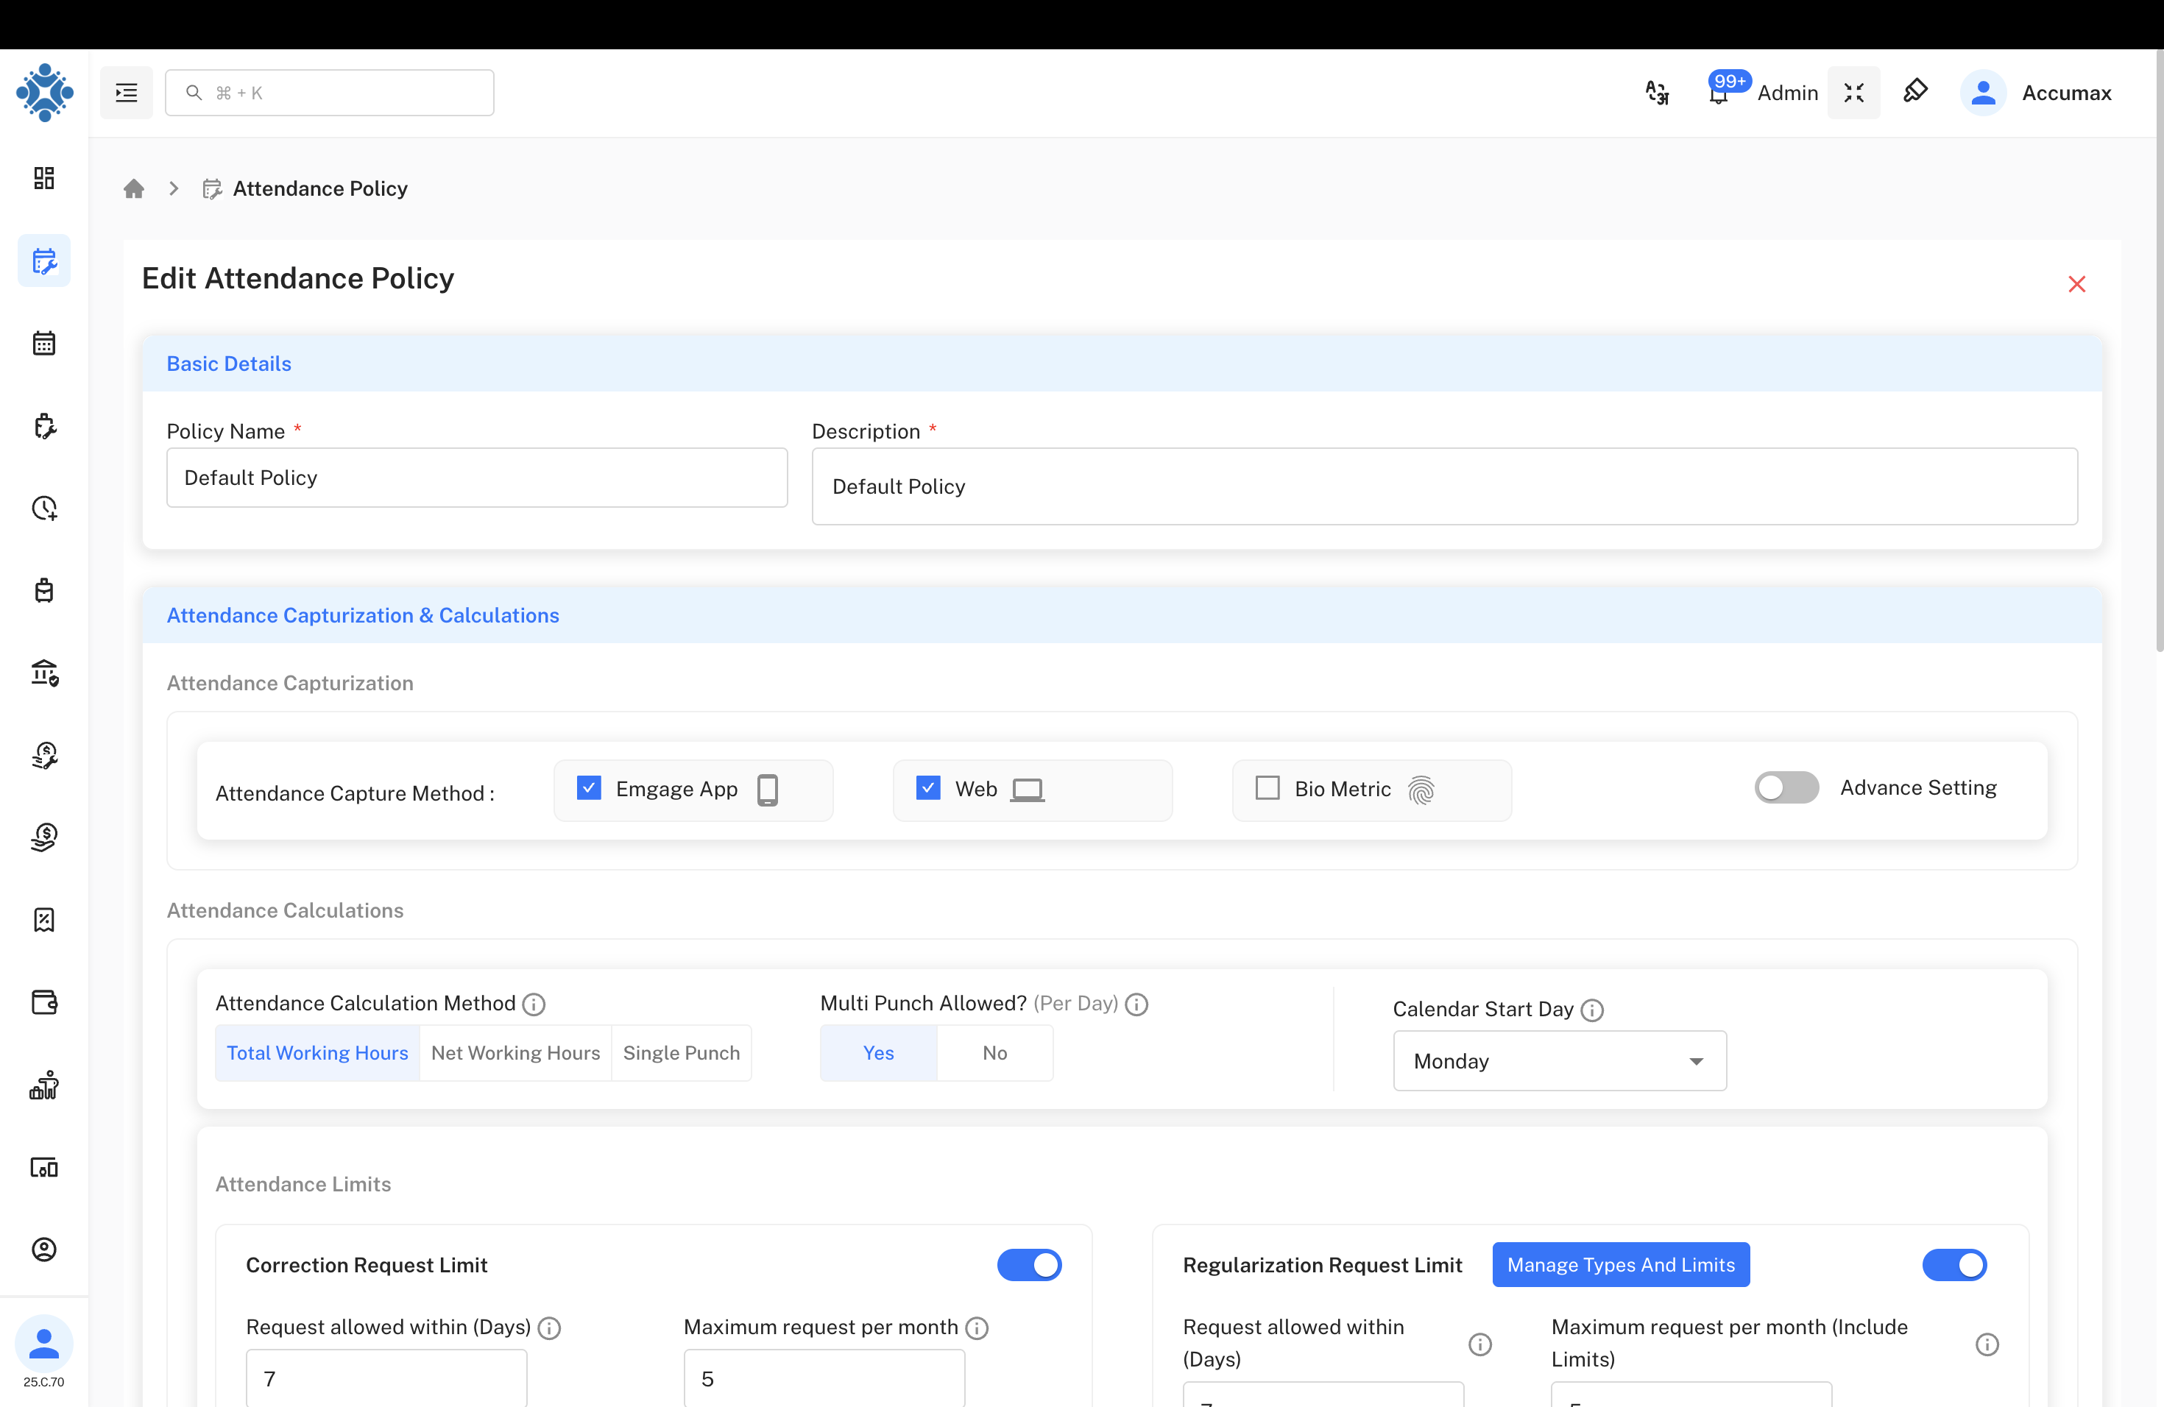Viewport: 2164px width, 1407px height.
Task: Collapse the sidebar menu icon
Action: (x=127, y=93)
